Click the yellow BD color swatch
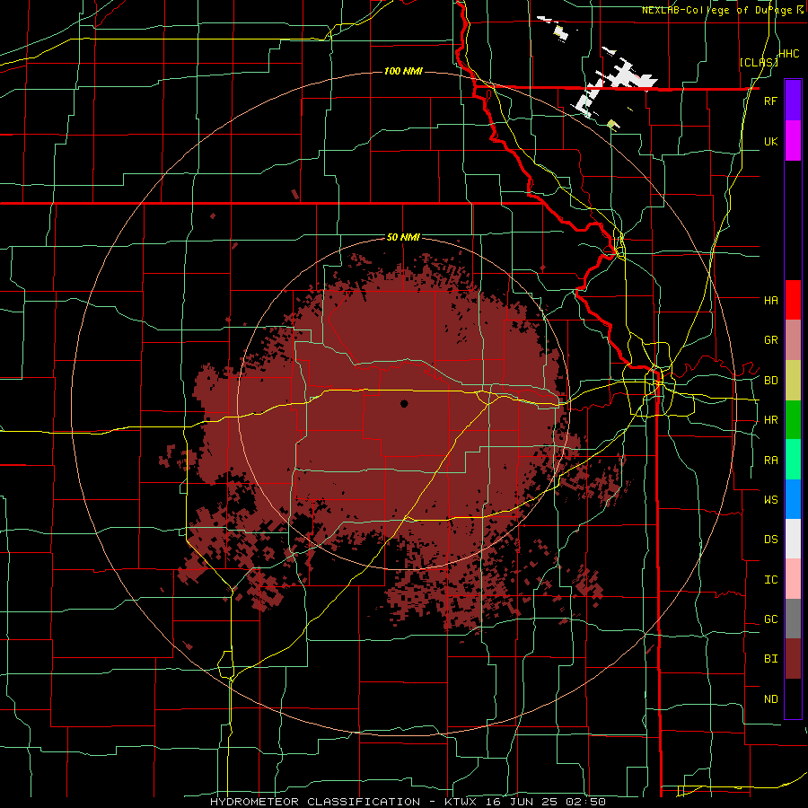This screenshot has width=808, height=808. [793, 381]
